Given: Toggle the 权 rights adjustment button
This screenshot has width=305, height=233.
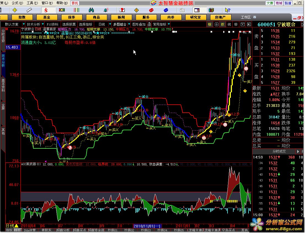Looking at the screenshot, I should [223, 24].
